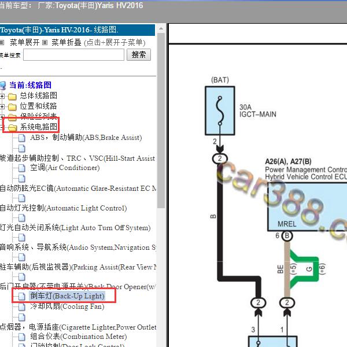Click the MREL terminal label
The image size is (347, 347).
[x=287, y=224]
